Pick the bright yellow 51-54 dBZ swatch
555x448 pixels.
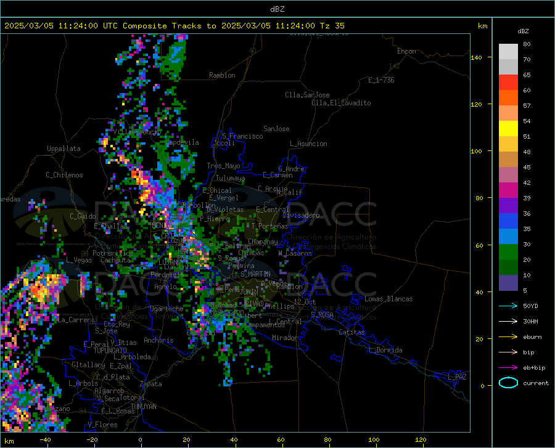(x=508, y=129)
